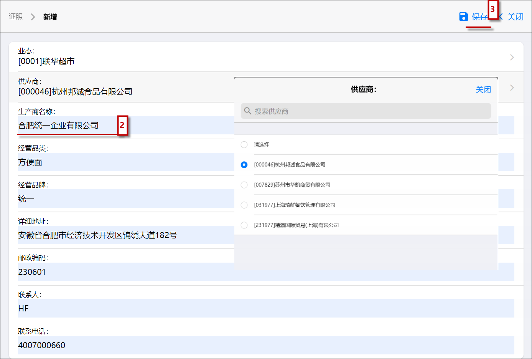The width and height of the screenshot is (532, 359).
Task: Open the 业态 [0001]联华超市 selector row
Action: coord(266,57)
